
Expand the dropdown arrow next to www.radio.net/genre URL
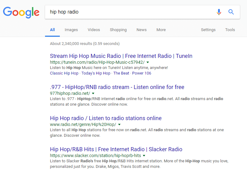click(119, 125)
